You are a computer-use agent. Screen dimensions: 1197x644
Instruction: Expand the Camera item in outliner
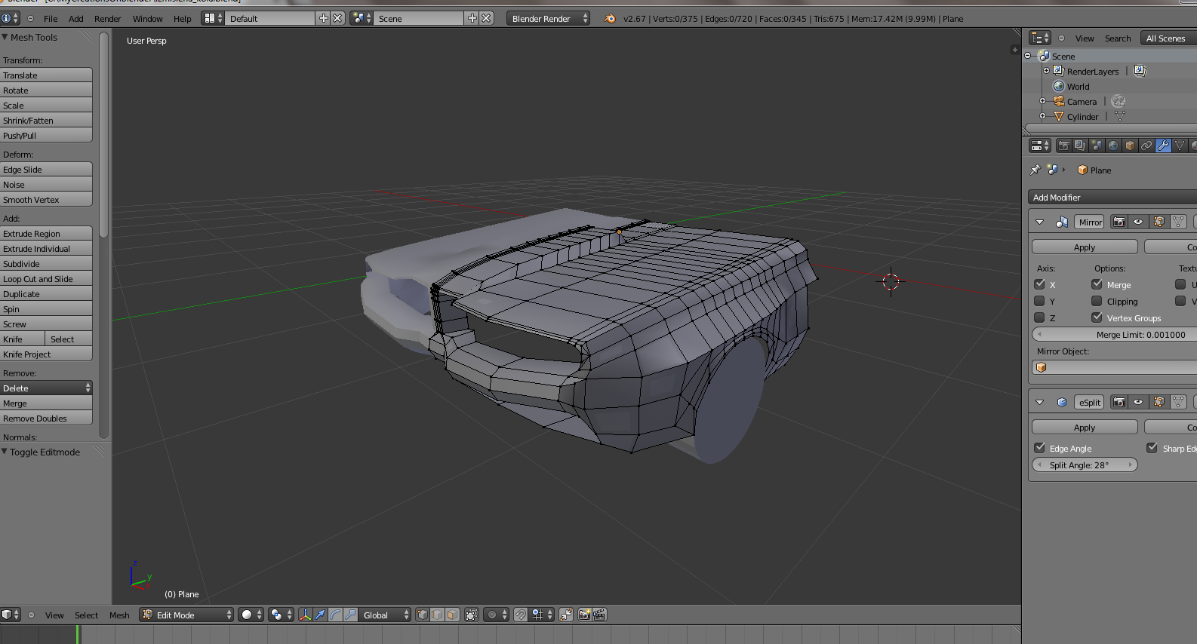1043,101
